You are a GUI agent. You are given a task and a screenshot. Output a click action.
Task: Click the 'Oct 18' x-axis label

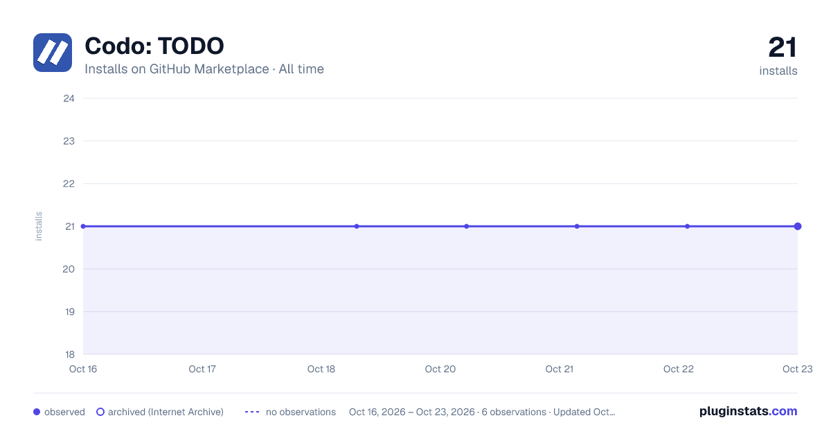pyautogui.click(x=321, y=369)
